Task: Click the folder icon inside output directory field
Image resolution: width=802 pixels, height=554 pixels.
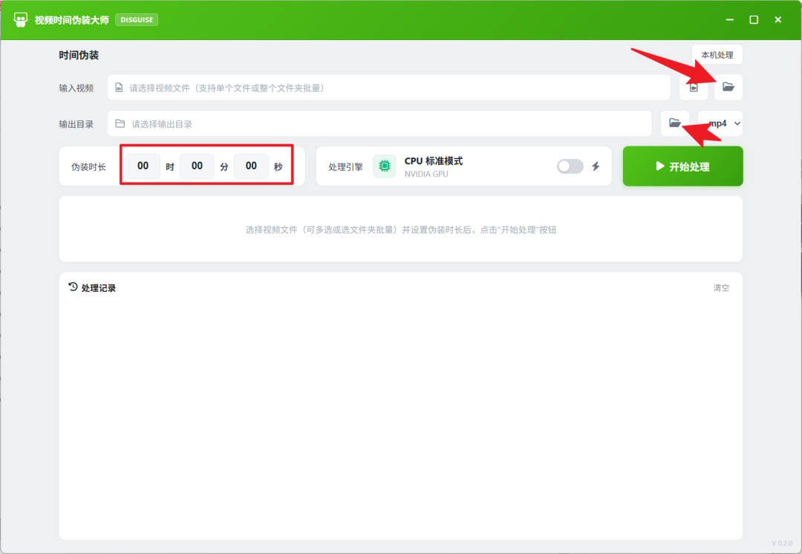Action: (x=120, y=124)
